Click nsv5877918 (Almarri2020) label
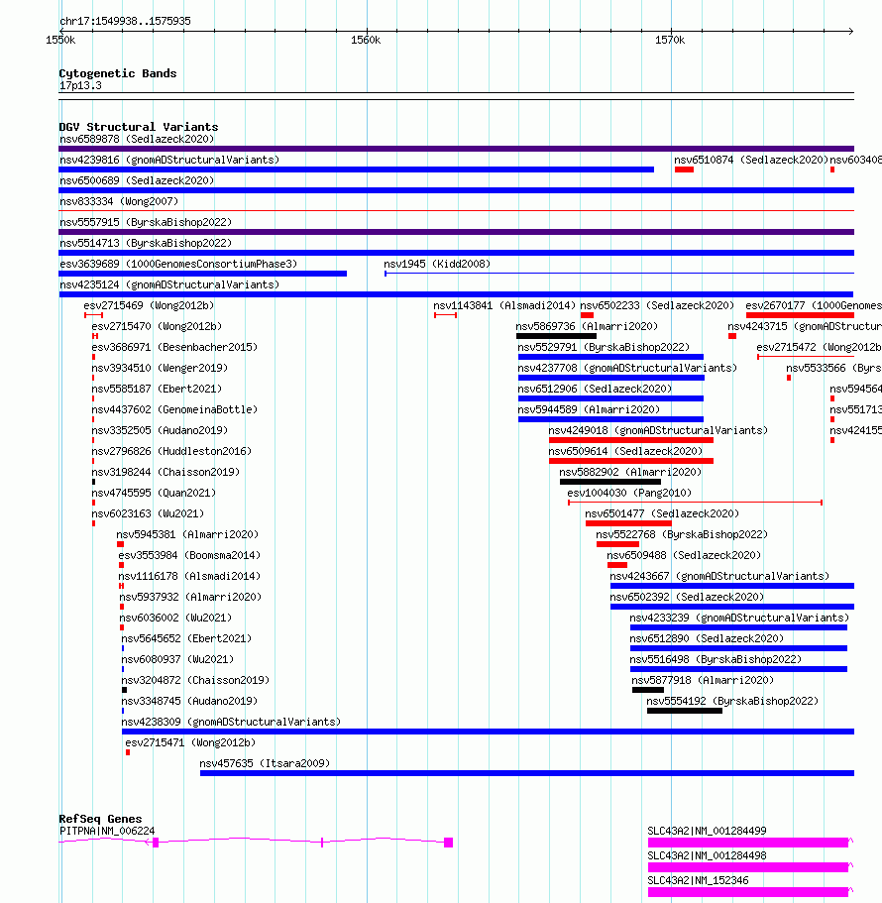The image size is (882, 903). point(703,679)
